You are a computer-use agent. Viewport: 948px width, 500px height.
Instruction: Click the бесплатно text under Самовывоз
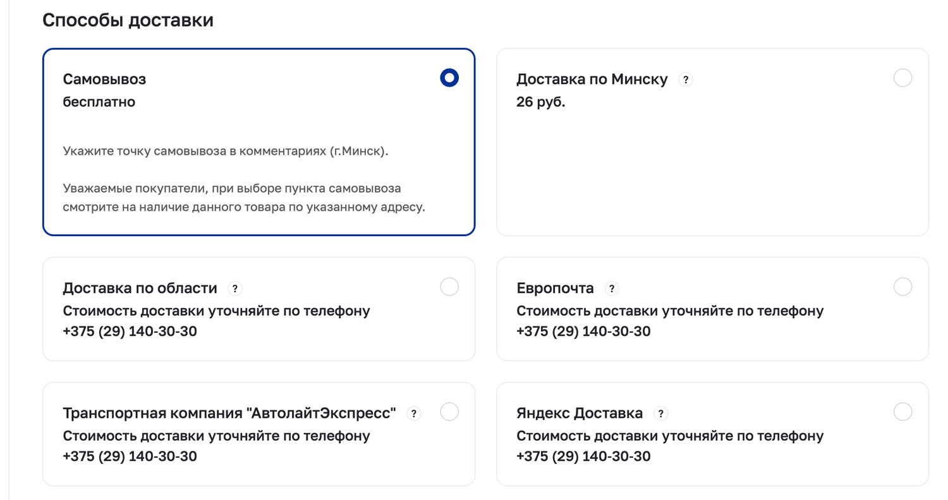[99, 102]
